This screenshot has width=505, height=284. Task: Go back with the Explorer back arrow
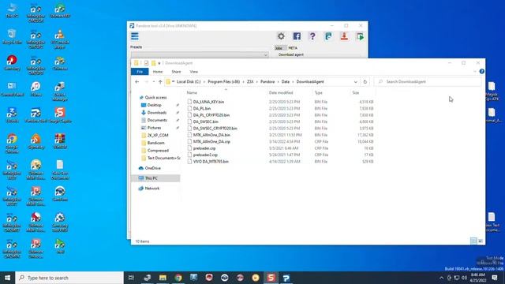click(x=137, y=82)
